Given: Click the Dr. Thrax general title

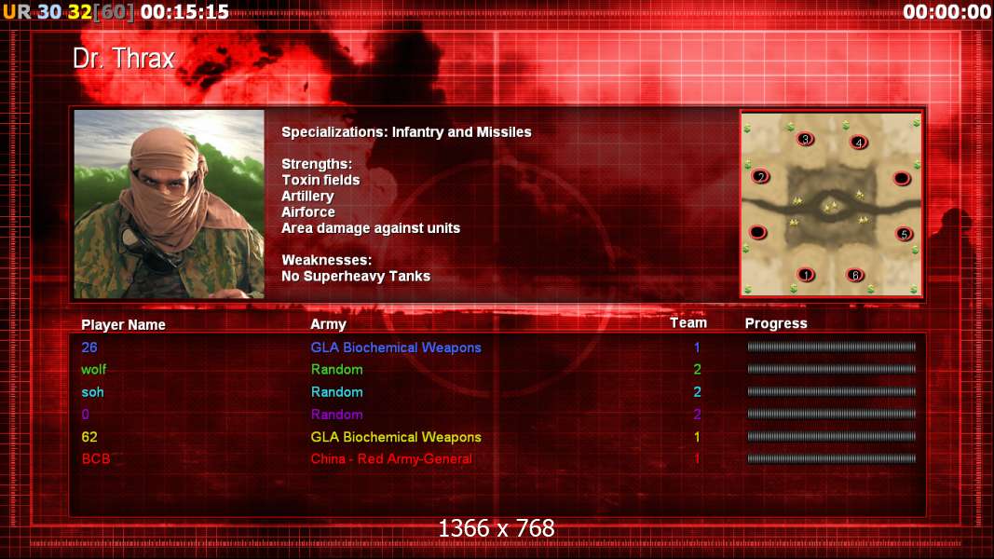Looking at the screenshot, I should coord(124,59).
